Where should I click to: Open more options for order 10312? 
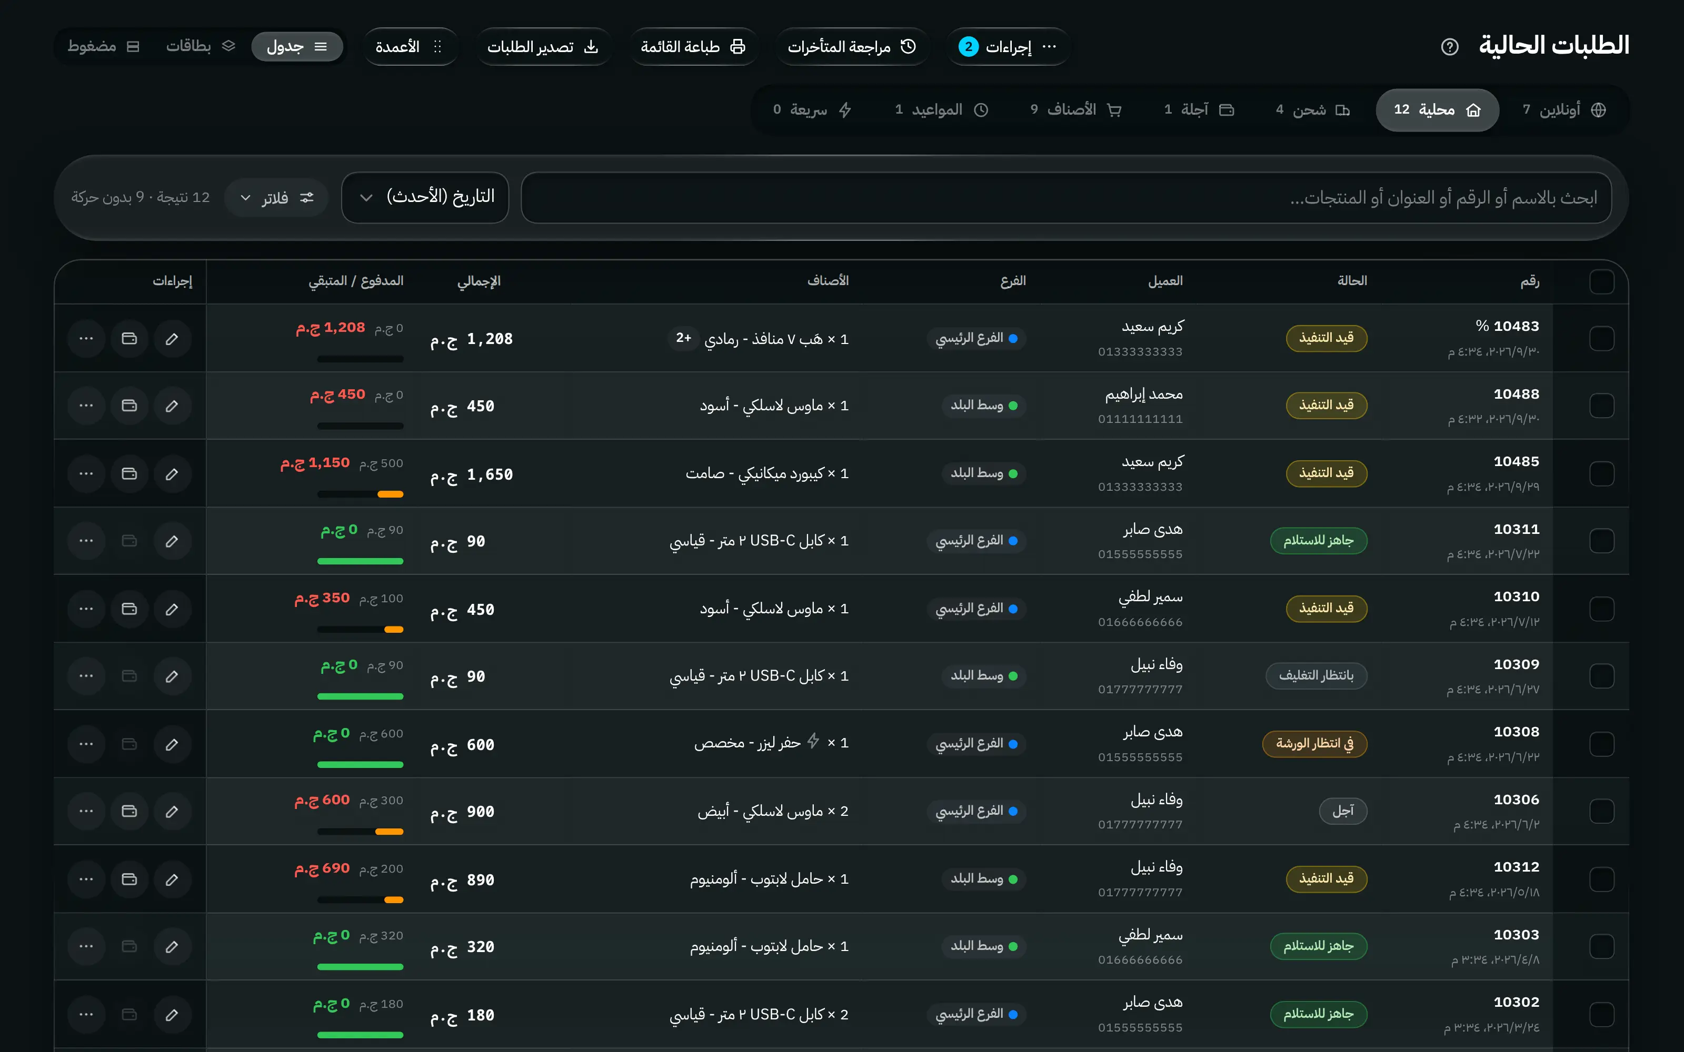point(86,879)
